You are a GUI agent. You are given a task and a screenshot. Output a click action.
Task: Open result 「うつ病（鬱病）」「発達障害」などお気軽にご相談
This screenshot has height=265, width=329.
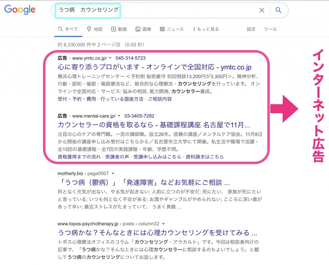click(144, 183)
